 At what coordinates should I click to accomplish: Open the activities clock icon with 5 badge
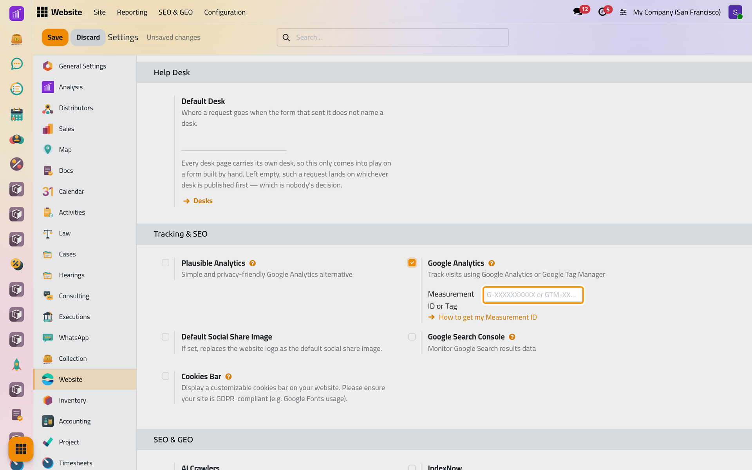[602, 12]
